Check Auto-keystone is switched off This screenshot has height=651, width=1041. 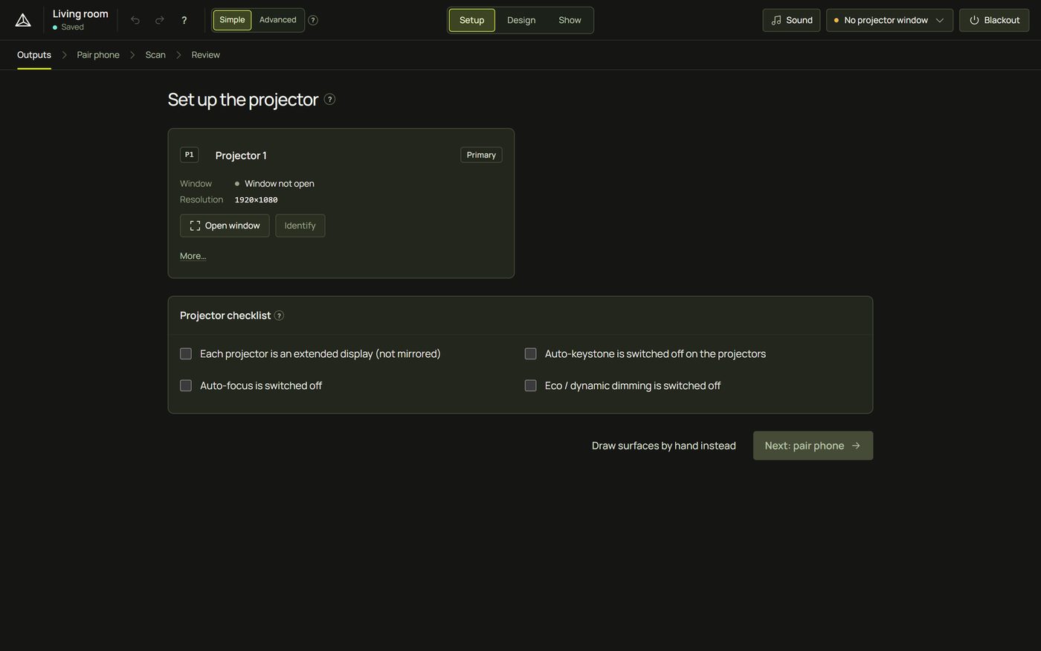(x=530, y=354)
